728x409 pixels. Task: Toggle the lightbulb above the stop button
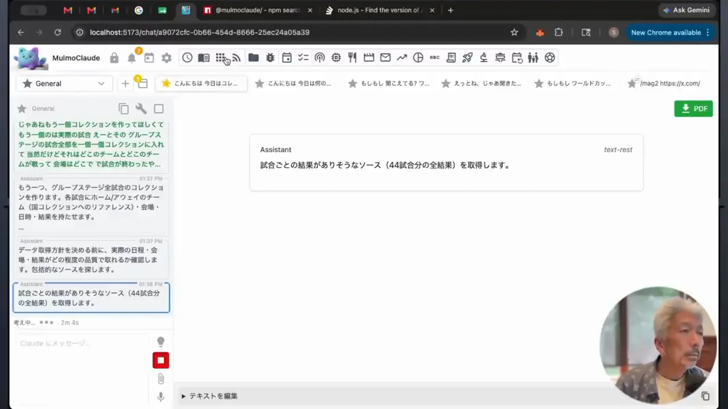click(161, 342)
